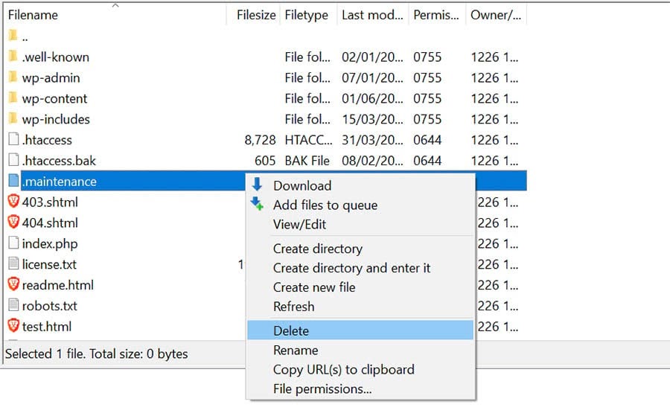Click the Last modified column header
The width and height of the screenshot is (670, 419).
(x=371, y=15)
